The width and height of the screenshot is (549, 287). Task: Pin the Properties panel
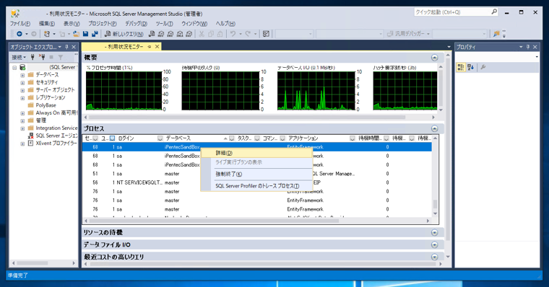coord(528,47)
